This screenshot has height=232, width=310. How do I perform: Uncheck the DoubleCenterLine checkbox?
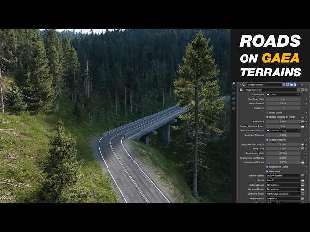pos(267,140)
